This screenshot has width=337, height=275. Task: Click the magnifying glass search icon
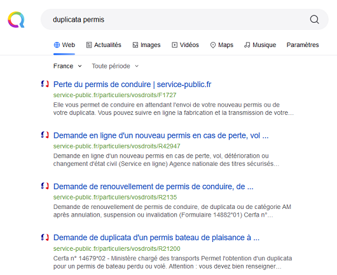point(314,20)
